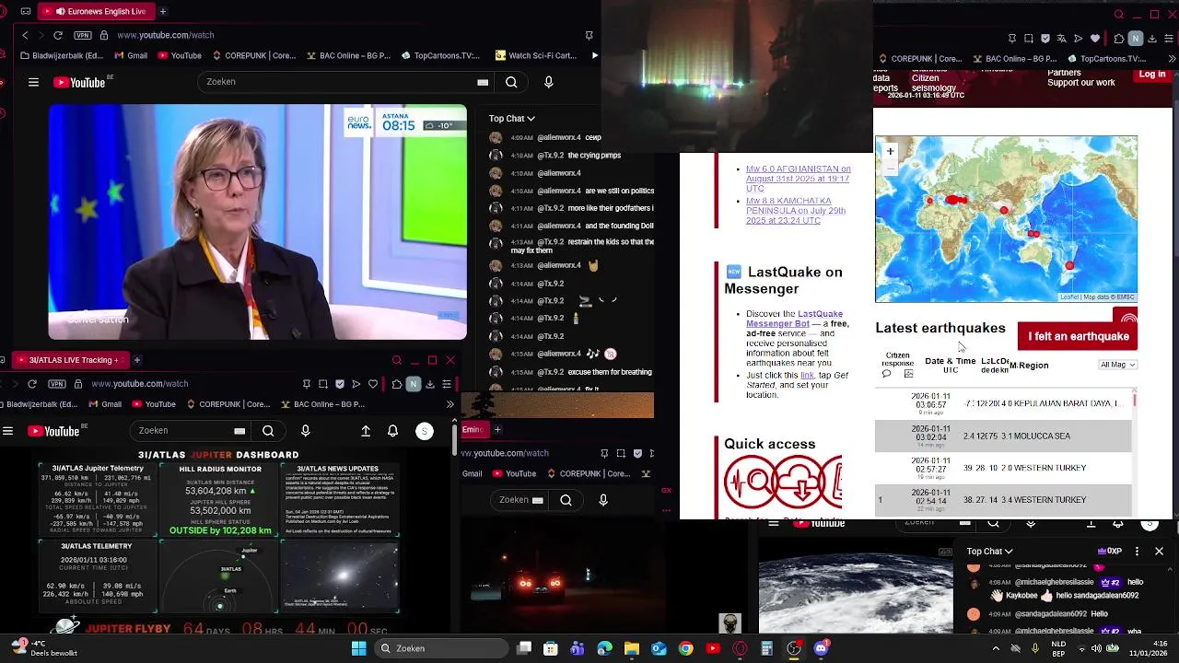Start voice search in Eminc window
The width and height of the screenshot is (1179, 663).
click(603, 500)
